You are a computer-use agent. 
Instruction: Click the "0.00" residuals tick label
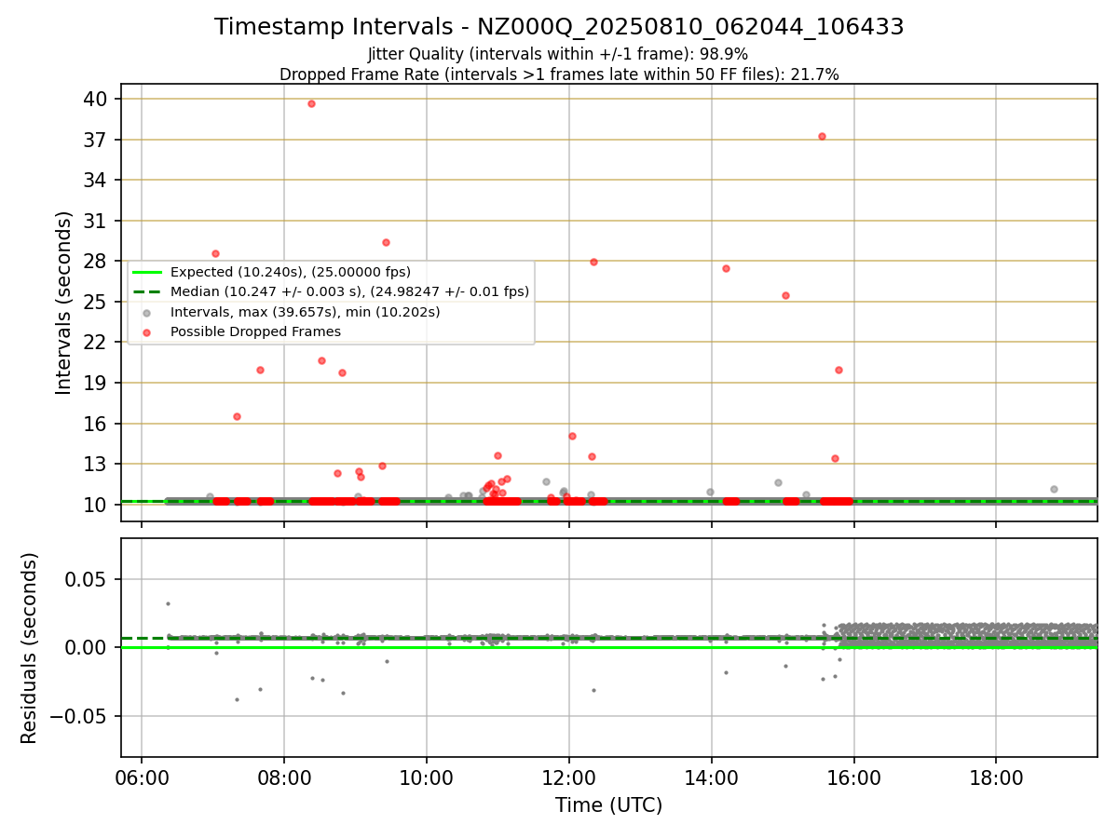86,647
